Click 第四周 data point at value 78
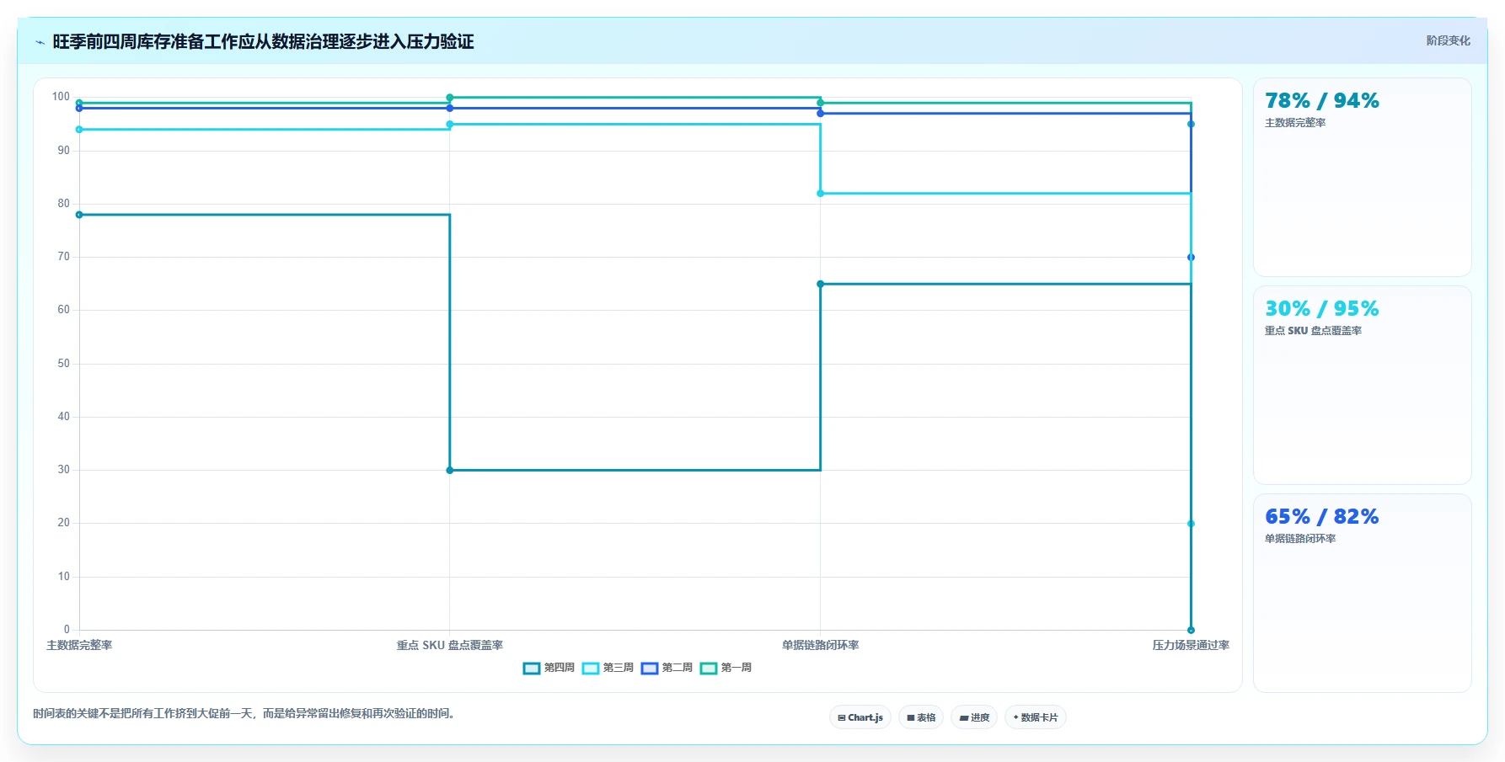The width and height of the screenshot is (1505, 762). 79,215
